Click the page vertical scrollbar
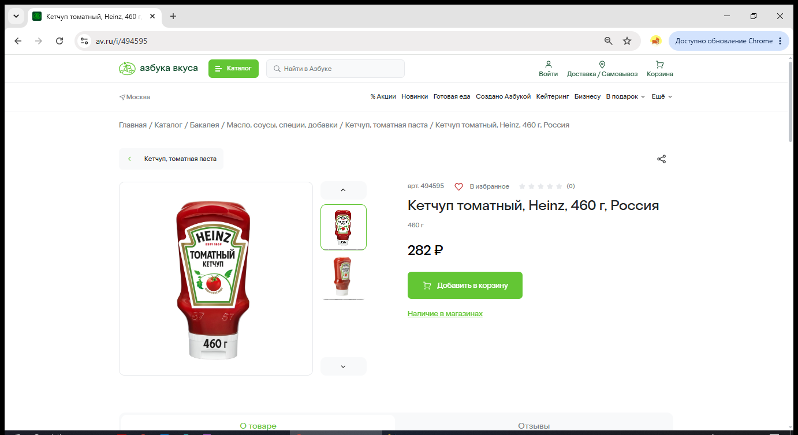The width and height of the screenshot is (798, 435). pos(791,102)
